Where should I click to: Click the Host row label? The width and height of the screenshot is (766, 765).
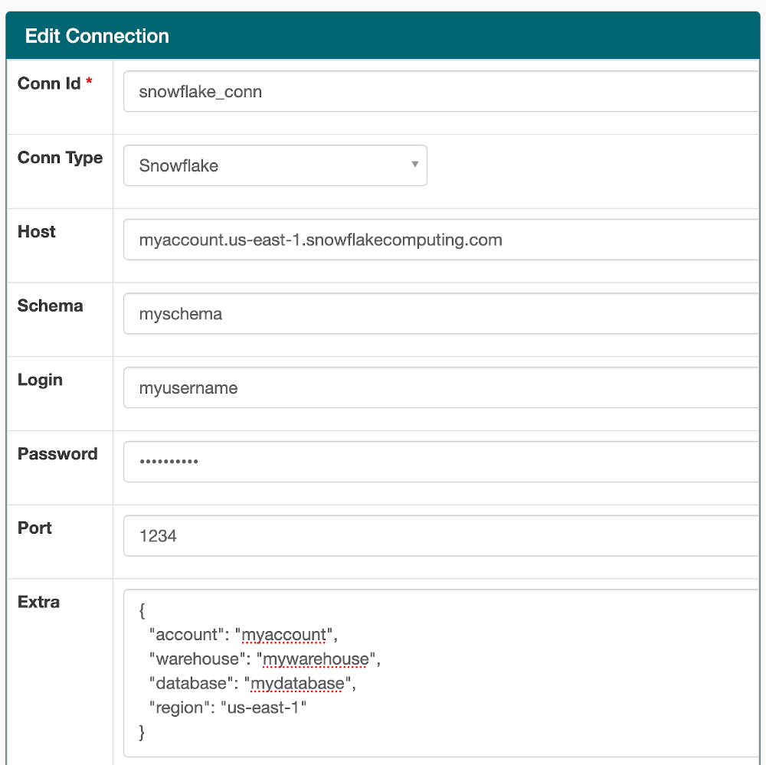pos(36,231)
